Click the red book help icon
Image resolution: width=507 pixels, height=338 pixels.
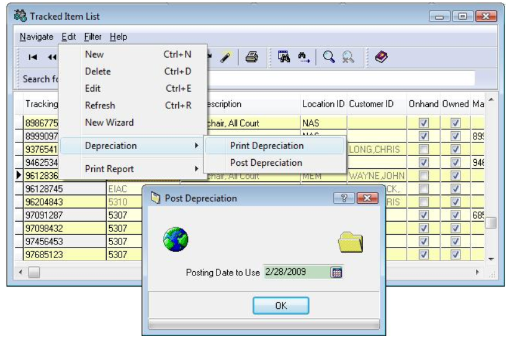point(382,57)
